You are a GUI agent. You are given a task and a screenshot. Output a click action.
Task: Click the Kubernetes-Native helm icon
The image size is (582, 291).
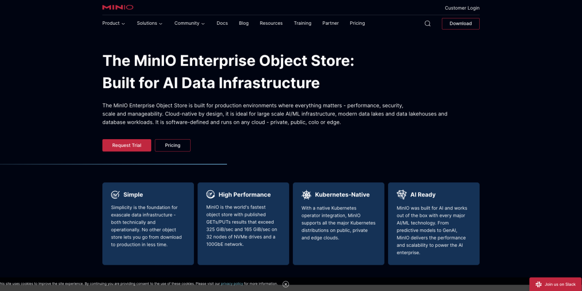pyautogui.click(x=306, y=194)
